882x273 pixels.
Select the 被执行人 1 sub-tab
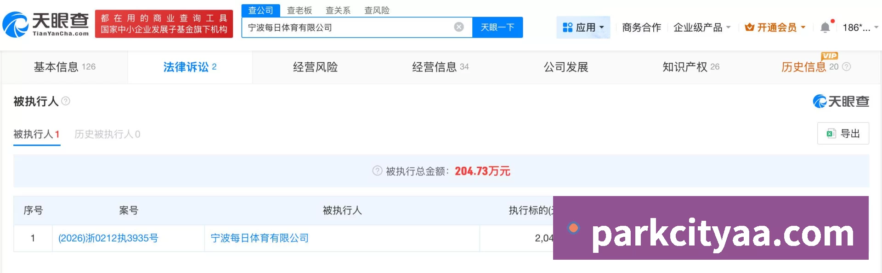click(x=37, y=134)
